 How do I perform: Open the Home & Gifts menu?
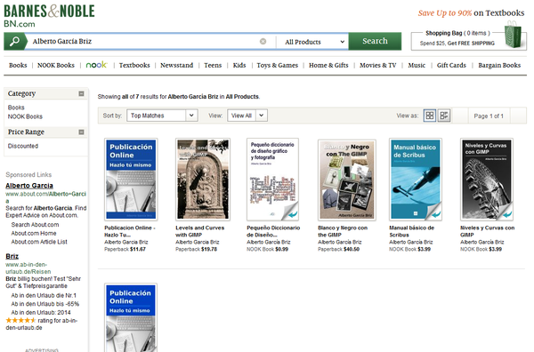click(x=328, y=65)
